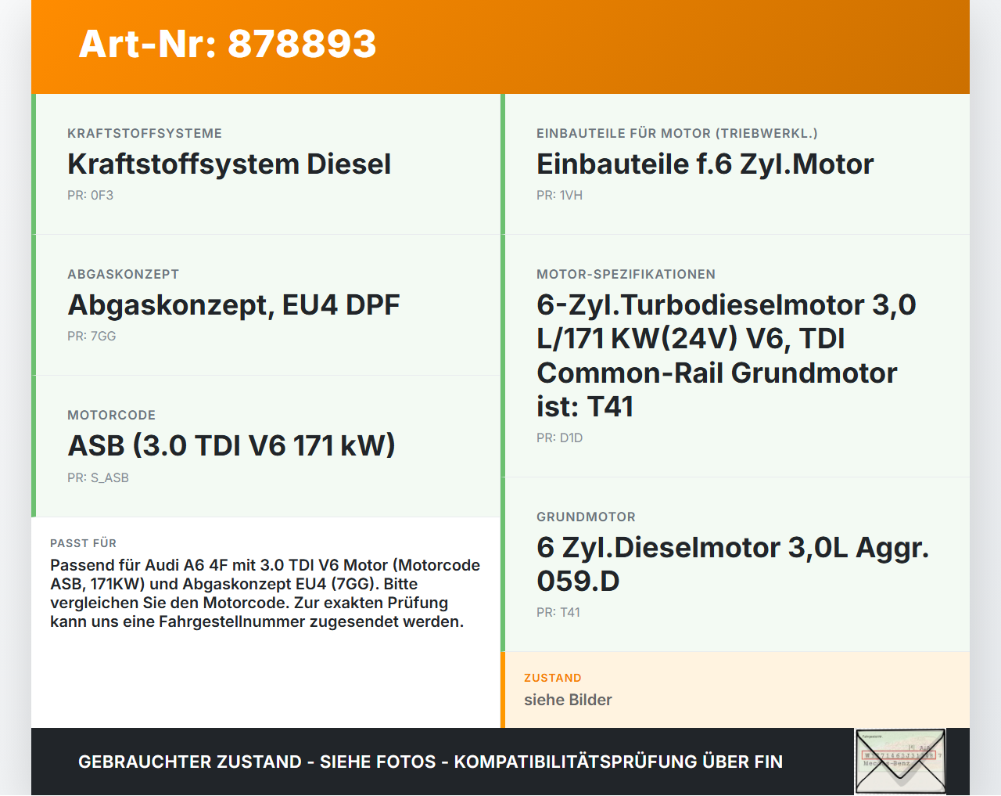Click the envelope FIN image in footer
Image resolution: width=1001 pixels, height=796 pixels.
(x=900, y=762)
